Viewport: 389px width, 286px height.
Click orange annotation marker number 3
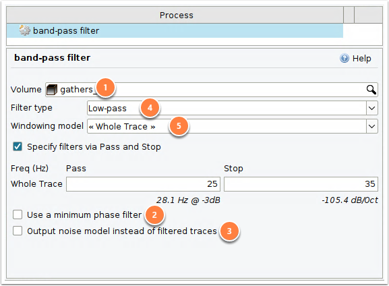pos(229,231)
